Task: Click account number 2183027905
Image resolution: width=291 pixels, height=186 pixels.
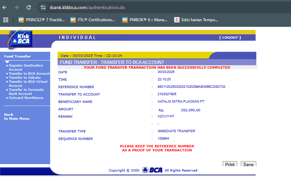Action: (167, 94)
